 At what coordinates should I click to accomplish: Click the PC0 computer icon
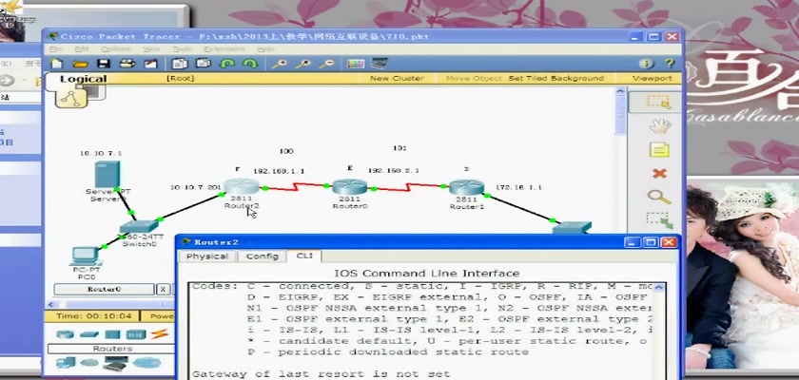click(x=86, y=256)
